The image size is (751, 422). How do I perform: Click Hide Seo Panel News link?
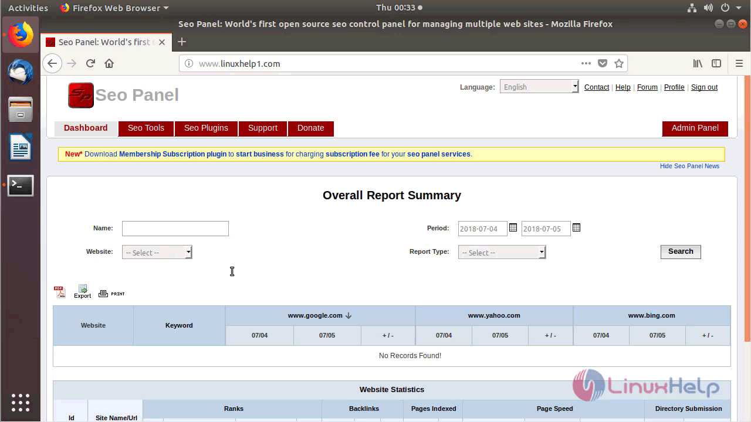point(689,166)
